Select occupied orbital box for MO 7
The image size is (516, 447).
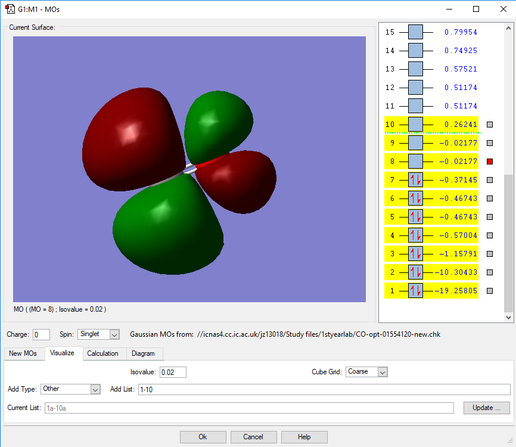coord(415,180)
